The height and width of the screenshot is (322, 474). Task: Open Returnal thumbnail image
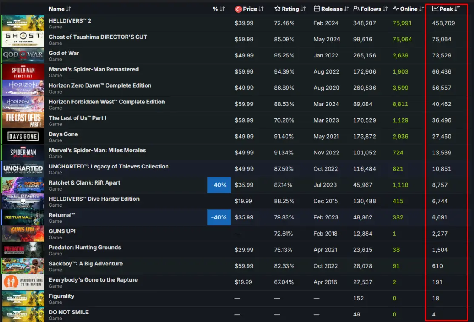click(23, 217)
